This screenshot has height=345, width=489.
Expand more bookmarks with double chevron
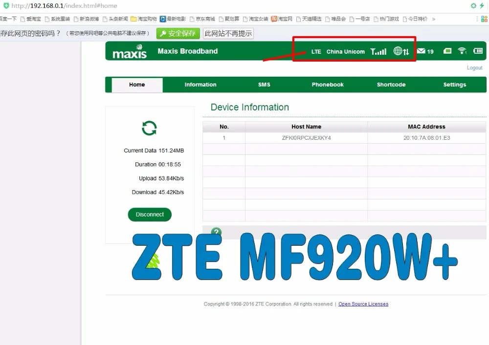tap(433, 19)
